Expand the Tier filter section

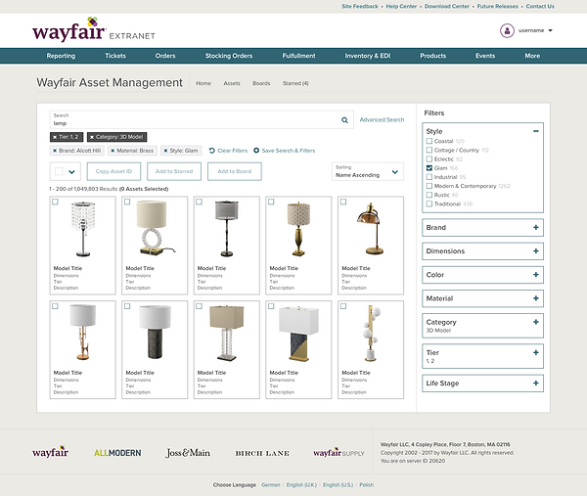point(536,352)
